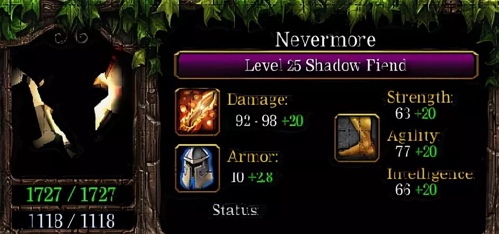Click the Status label

[x=235, y=210]
